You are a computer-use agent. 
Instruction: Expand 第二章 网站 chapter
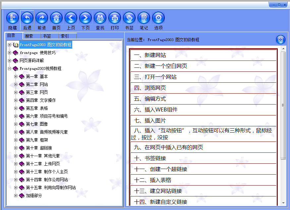coord(16,85)
